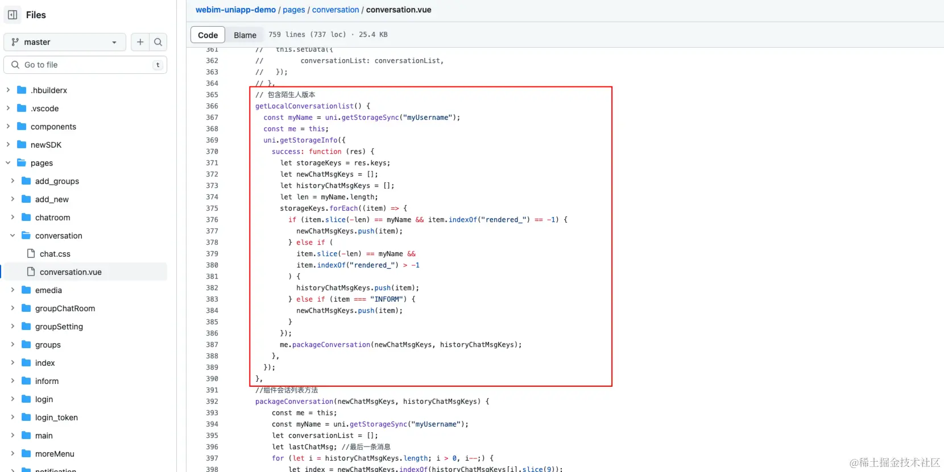The image size is (944, 472).
Task: Open the master branch dropdown
Action: 65,42
